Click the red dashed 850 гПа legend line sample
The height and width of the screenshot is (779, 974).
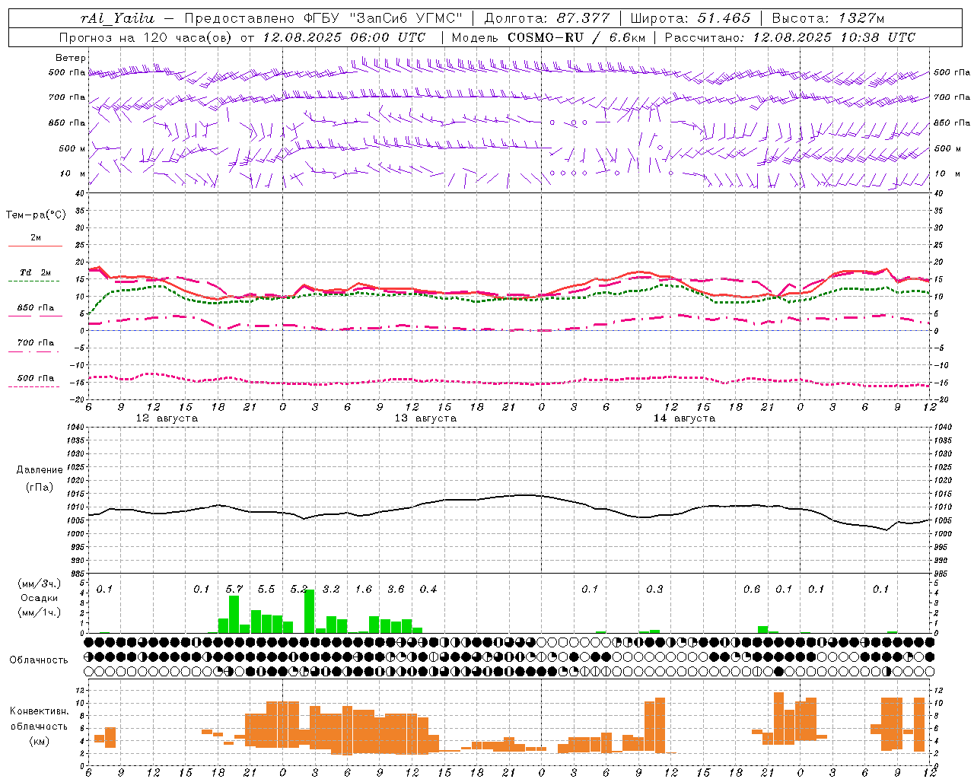point(33,316)
